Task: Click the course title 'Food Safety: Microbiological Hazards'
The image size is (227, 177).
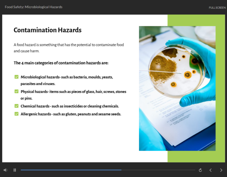Action: (34, 7)
